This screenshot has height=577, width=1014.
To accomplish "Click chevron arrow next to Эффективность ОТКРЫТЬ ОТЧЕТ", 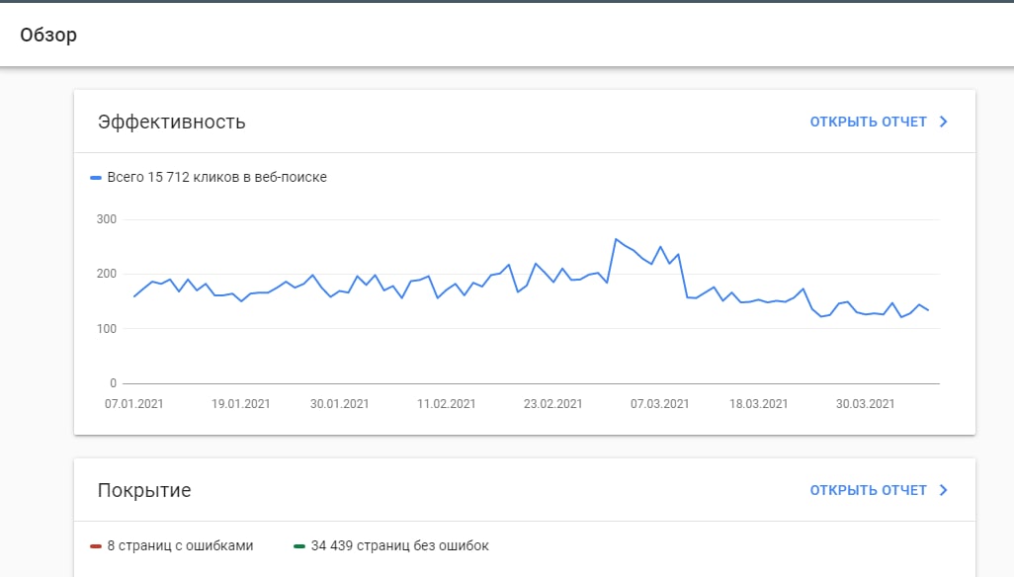I will pos(944,122).
